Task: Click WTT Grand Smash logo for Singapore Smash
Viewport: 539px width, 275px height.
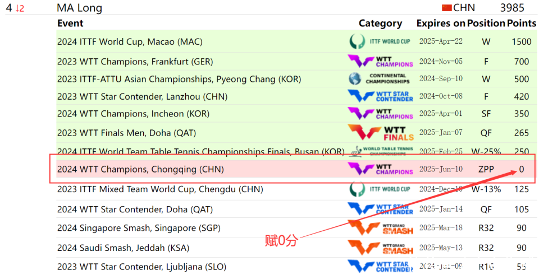Action: [380, 228]
